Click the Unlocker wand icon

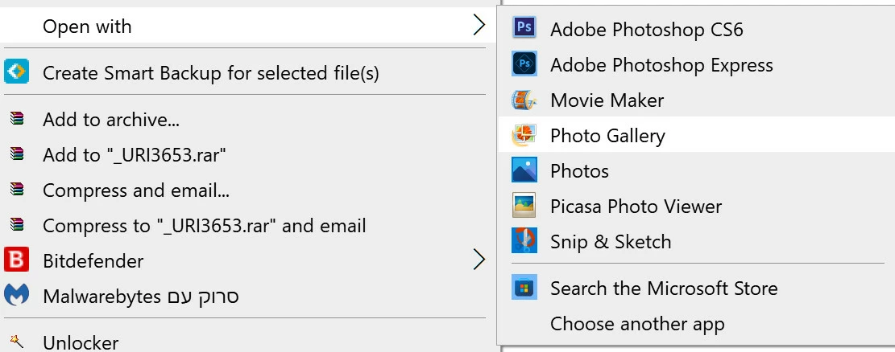pyautogui.click(x=16, y=342)
